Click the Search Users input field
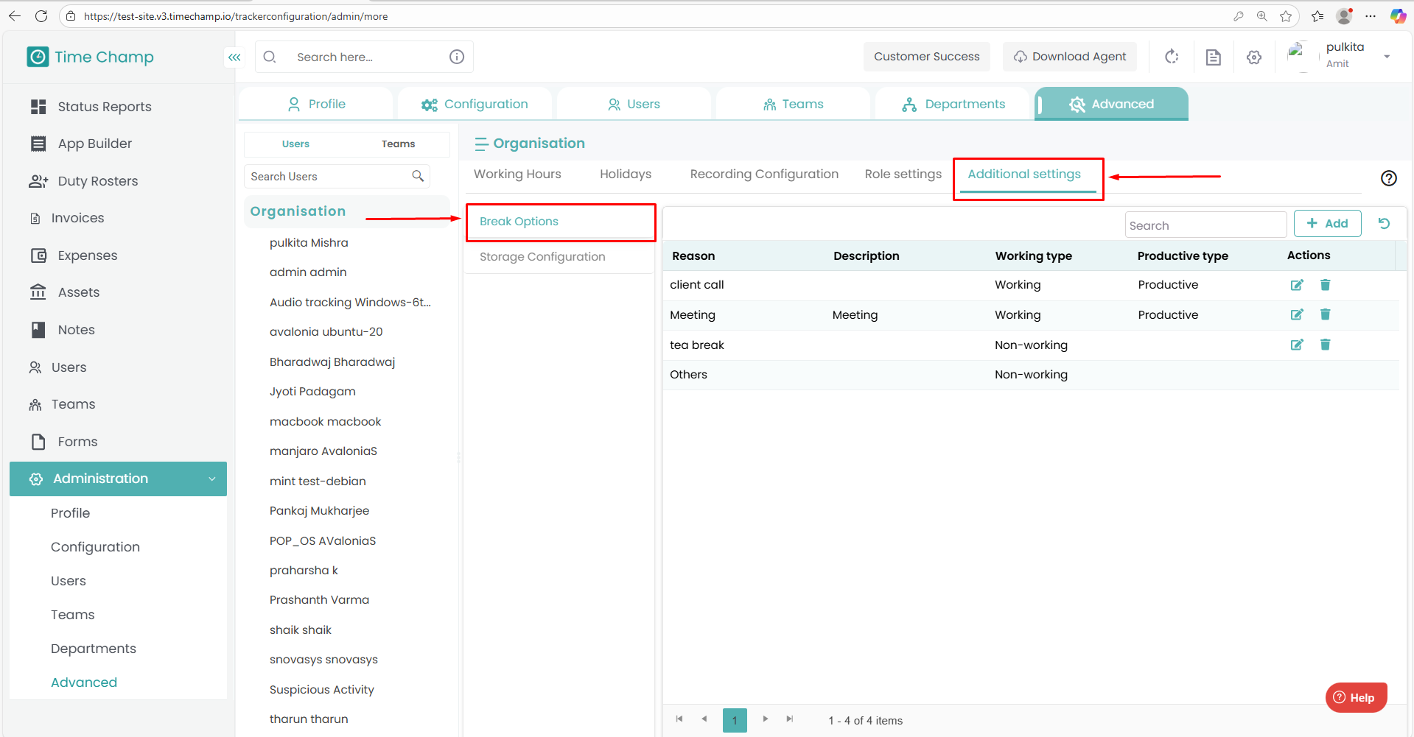 tap(328, 177)
